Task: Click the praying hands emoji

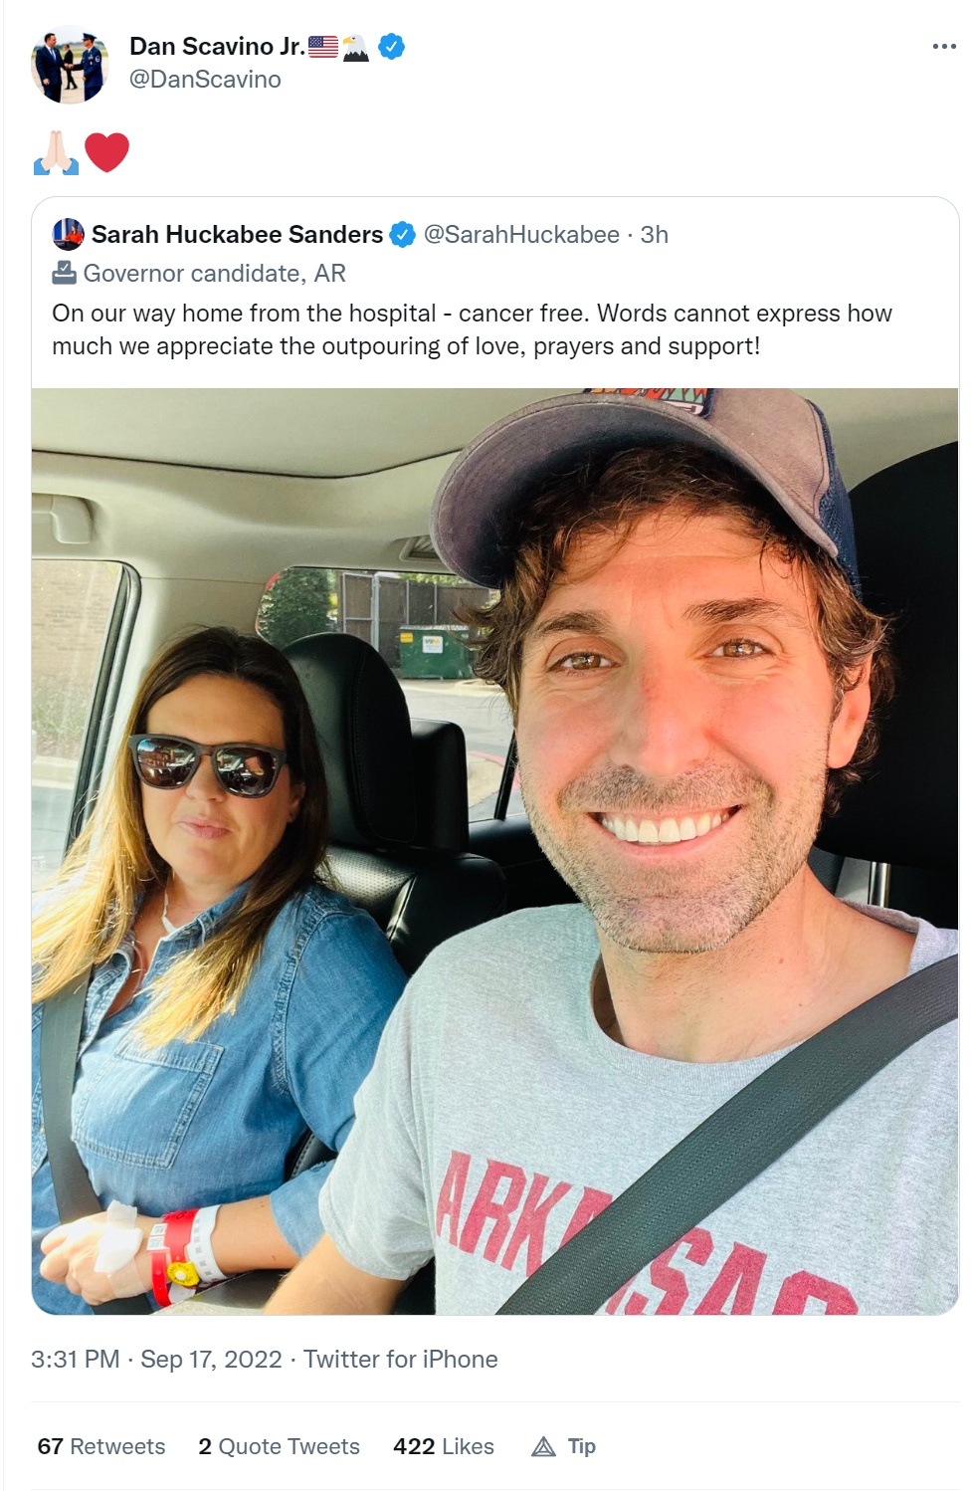Action: 56,152
